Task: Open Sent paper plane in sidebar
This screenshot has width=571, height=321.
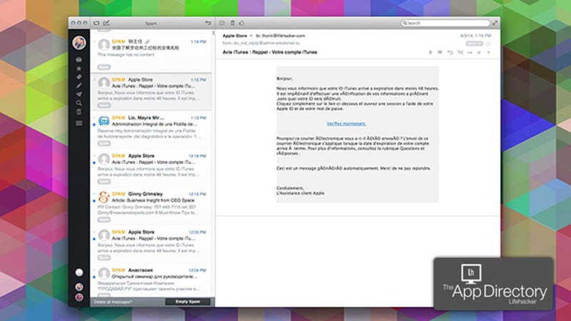Action: (x=79, y=94)
